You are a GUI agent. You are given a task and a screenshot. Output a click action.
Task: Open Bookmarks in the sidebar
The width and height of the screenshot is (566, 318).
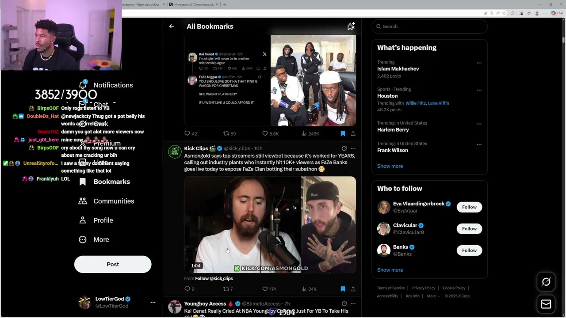104,182
